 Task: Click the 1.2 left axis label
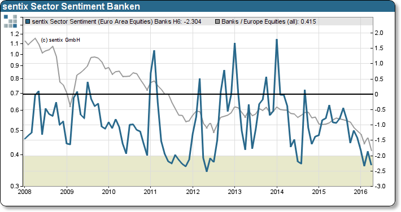pos(15,34)
